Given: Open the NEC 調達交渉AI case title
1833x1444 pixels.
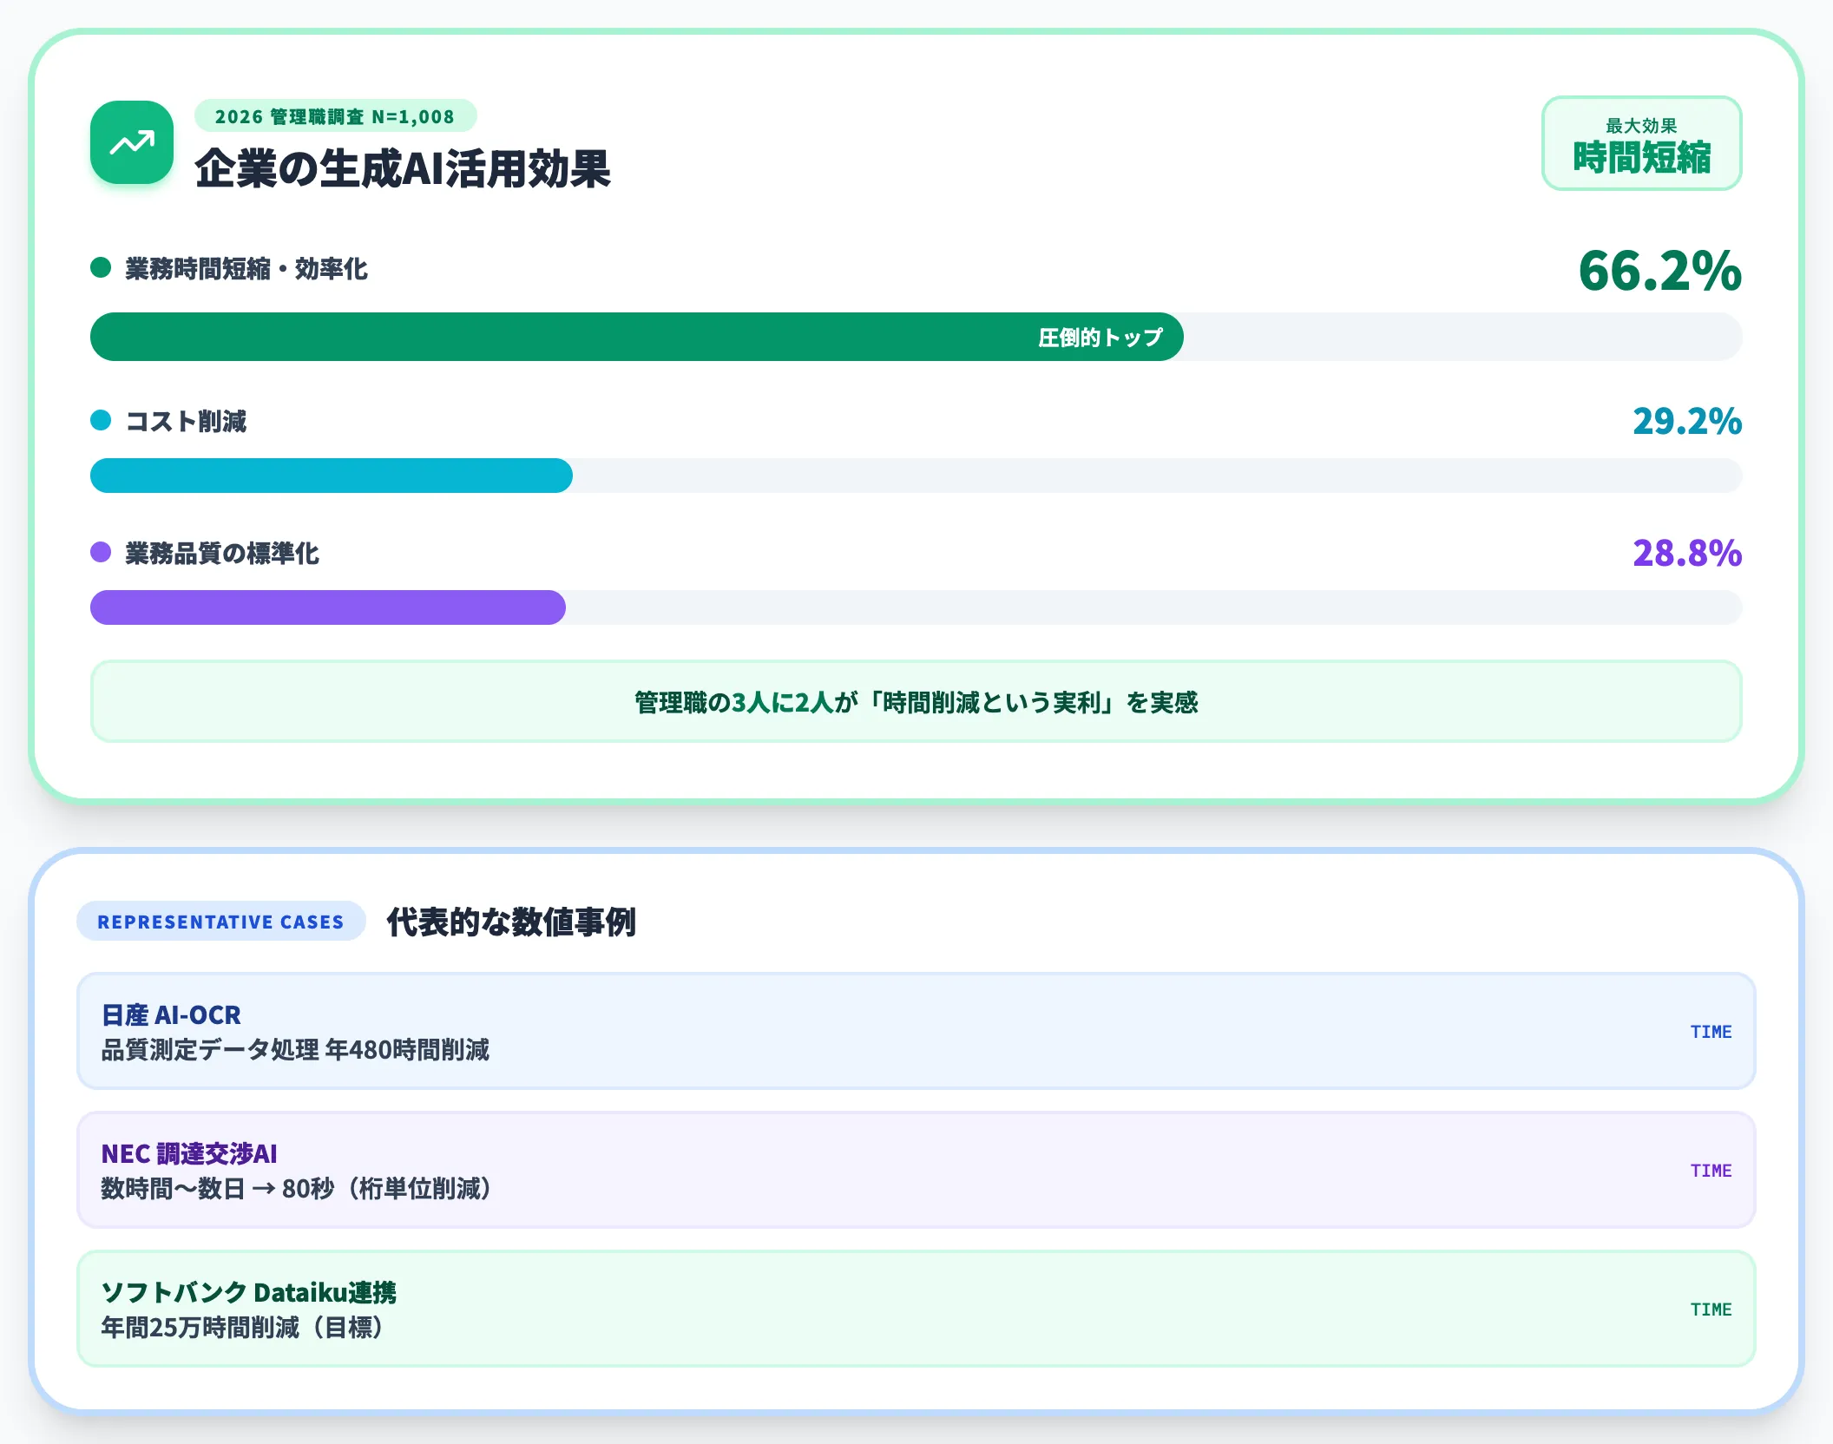Looking at the screenshot, I should (x=189, y=1153).
